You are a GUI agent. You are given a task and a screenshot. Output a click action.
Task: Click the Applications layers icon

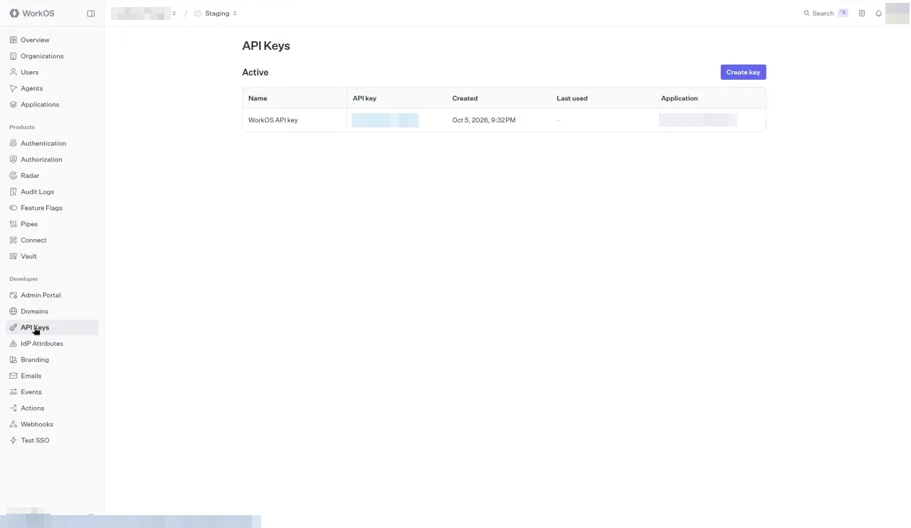(14, 105)
